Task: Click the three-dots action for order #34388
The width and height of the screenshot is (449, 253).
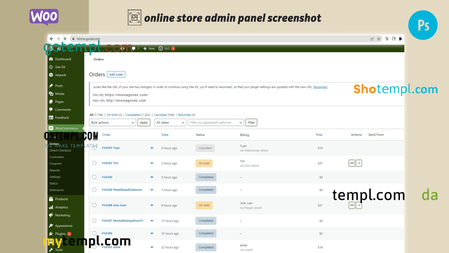Action: (x=352, y=205)
